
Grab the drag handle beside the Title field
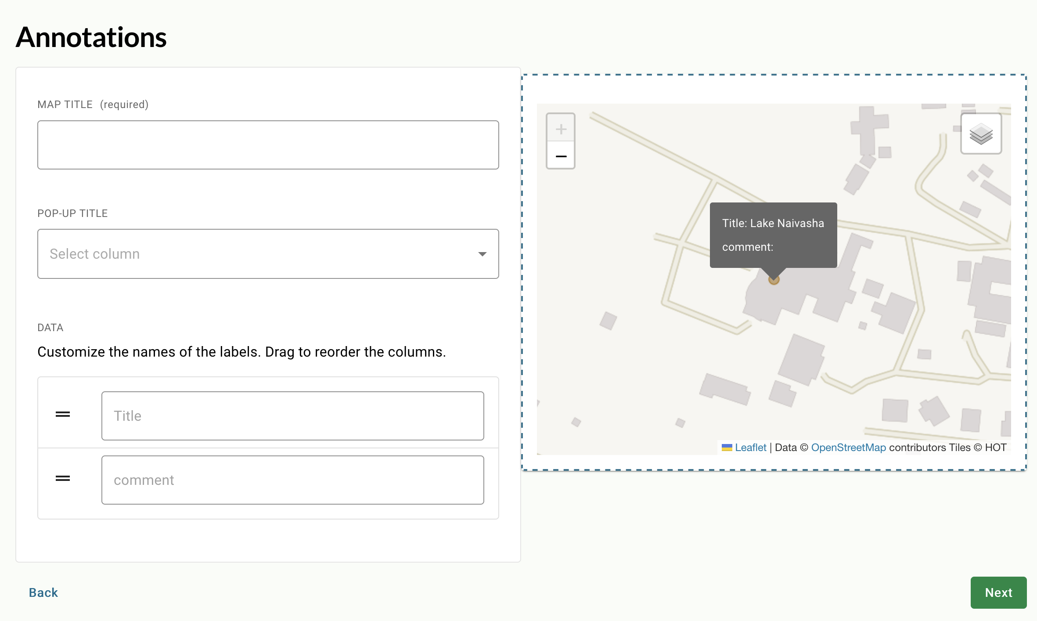pyautogui.click(x=63, y=415)
